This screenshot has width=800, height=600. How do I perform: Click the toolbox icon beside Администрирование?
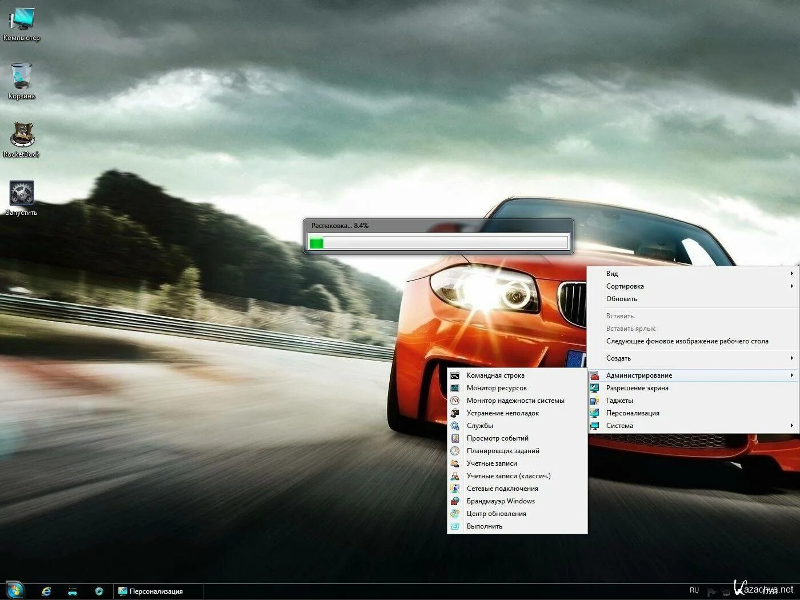pos(594,375)
